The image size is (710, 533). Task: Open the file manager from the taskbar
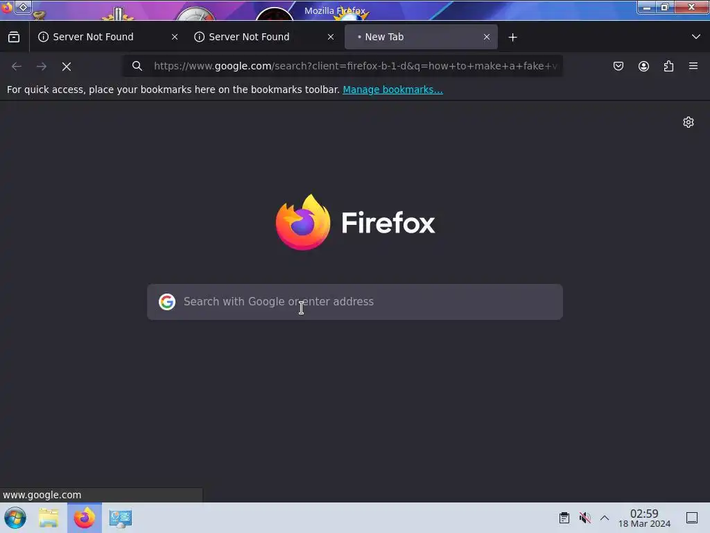click(49, 518)
